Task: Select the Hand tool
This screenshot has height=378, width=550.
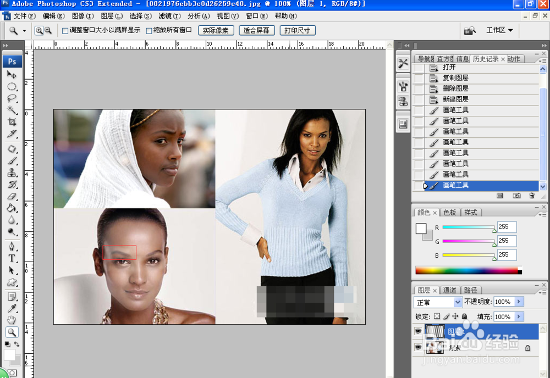Action: pos(12,320)
